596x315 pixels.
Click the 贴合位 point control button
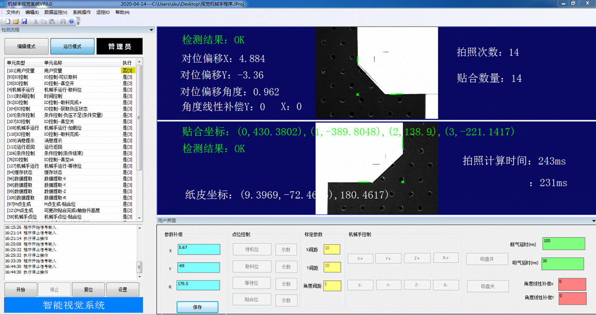(252, 300)
